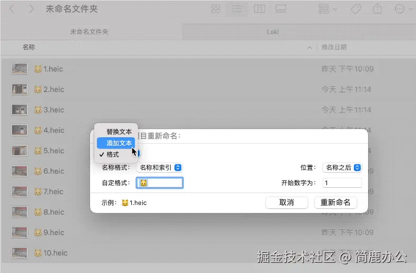Focus the 开始数字为 input field

(x=342, y=183)
